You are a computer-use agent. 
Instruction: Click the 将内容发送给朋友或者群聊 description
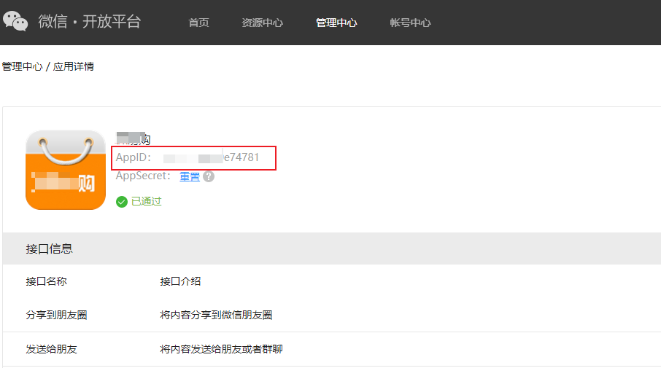[221, 349]
